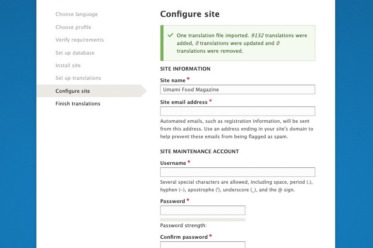Screen dimensions: 373x248
Task: Click the green checkmark status icon
Action: (170, 35)
